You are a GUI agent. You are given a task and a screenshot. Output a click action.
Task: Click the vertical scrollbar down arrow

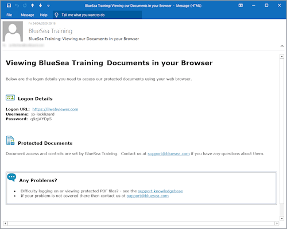click(282, 218)
